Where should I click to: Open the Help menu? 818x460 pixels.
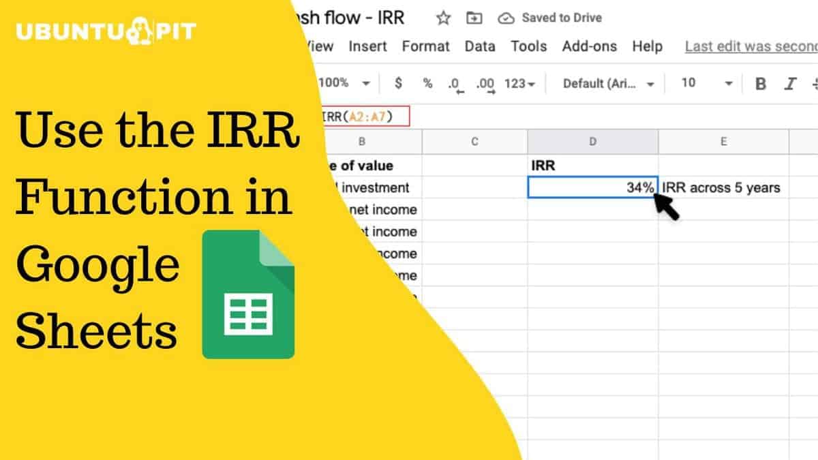click(x=648, y=46)
